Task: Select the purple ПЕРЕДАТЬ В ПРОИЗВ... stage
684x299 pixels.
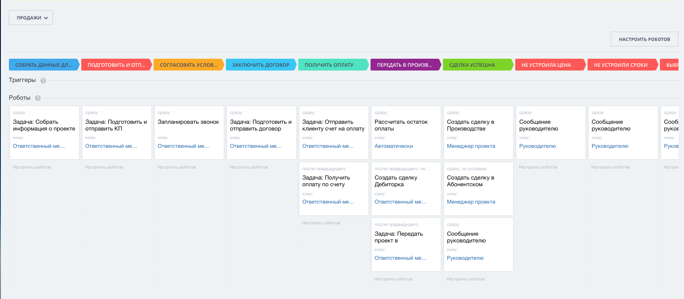Action: click(x=404, y=65)
